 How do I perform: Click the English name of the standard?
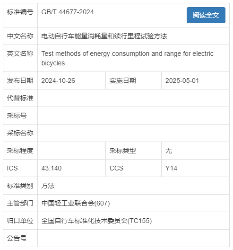tap(127, 58)
